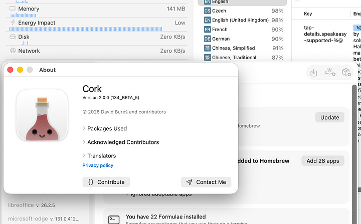Select libreoffice in the sidebar list

pyautogui.click(x=21, y=205)
